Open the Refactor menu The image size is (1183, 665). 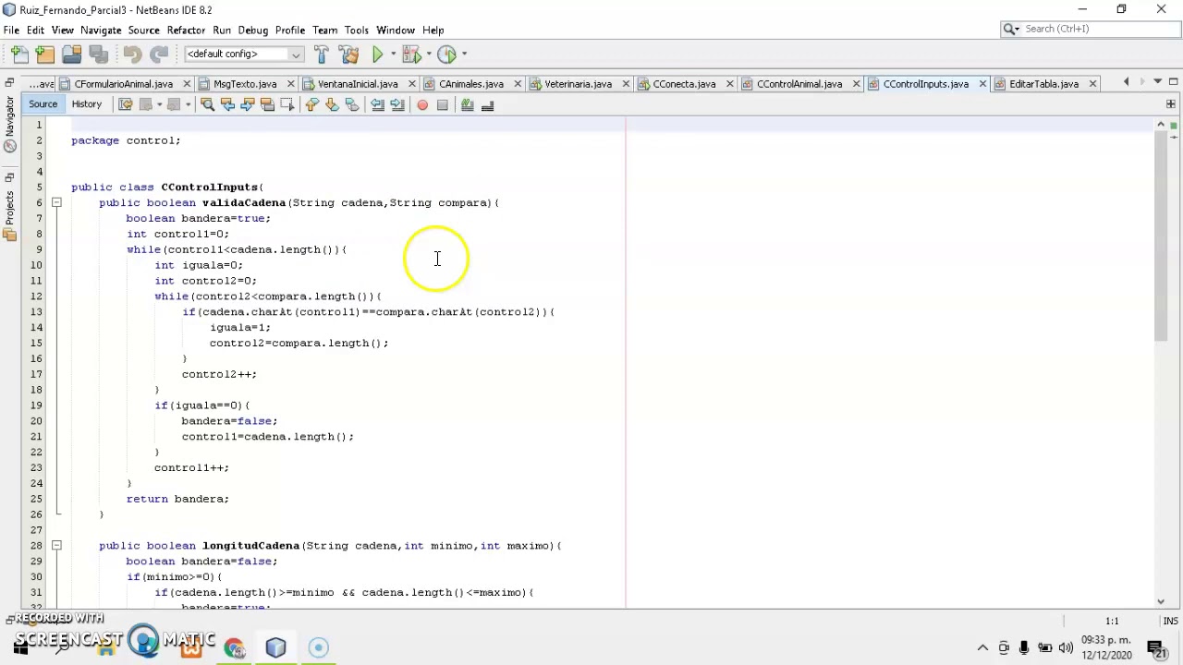186,30
